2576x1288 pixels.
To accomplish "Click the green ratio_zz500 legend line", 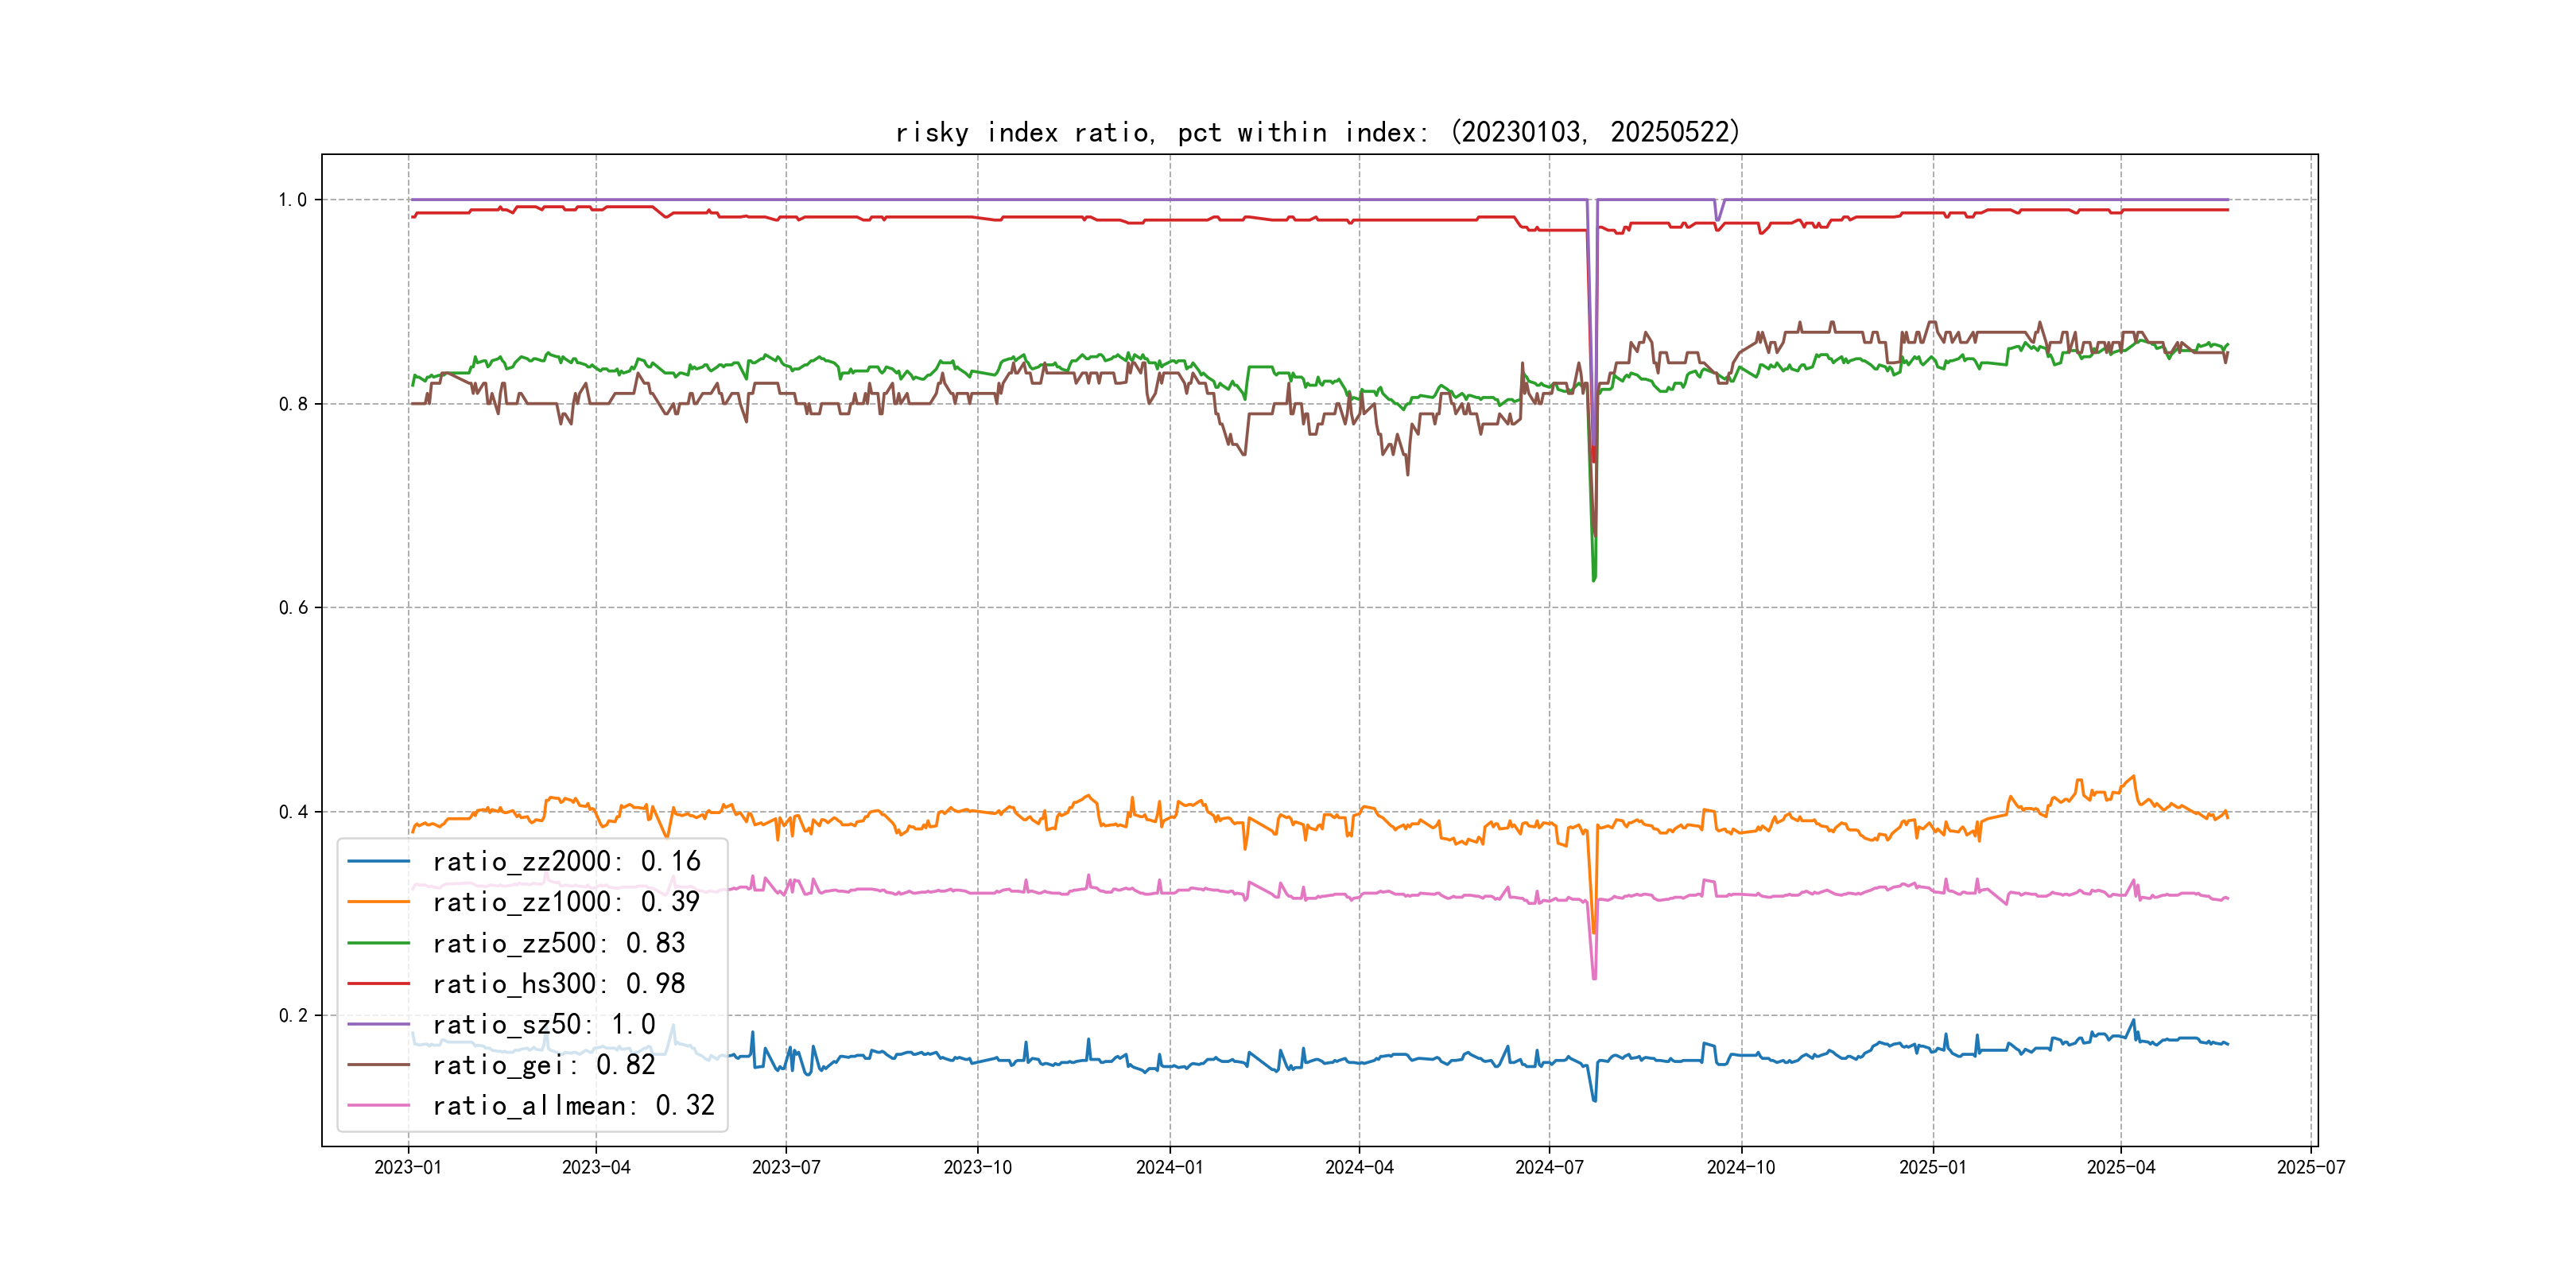I will (x=378, y=943).
